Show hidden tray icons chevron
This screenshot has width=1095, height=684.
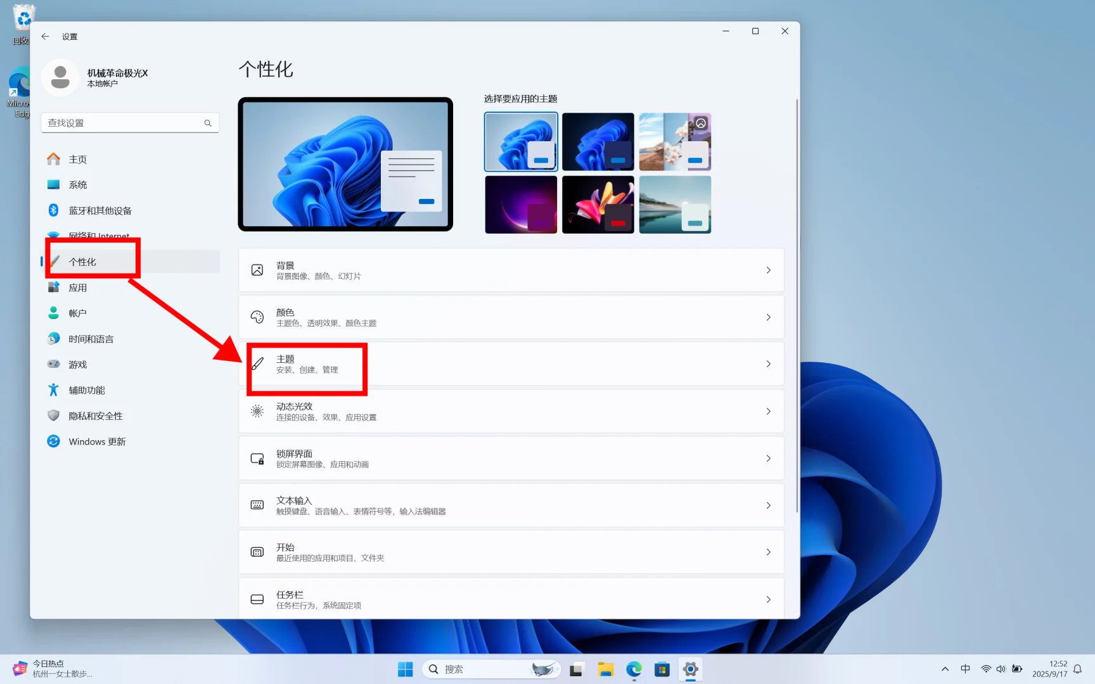point(945,669)
